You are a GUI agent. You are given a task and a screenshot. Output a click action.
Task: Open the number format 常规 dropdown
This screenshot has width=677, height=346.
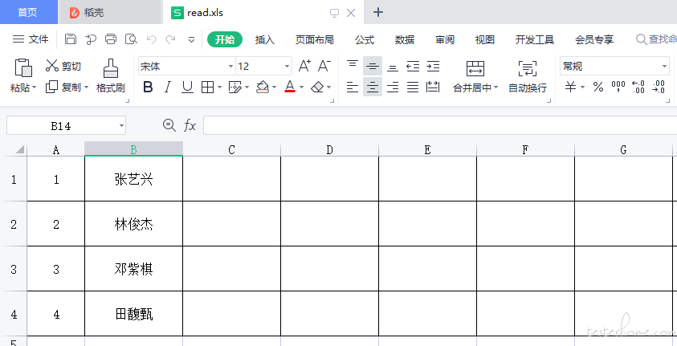click(665, 66)
